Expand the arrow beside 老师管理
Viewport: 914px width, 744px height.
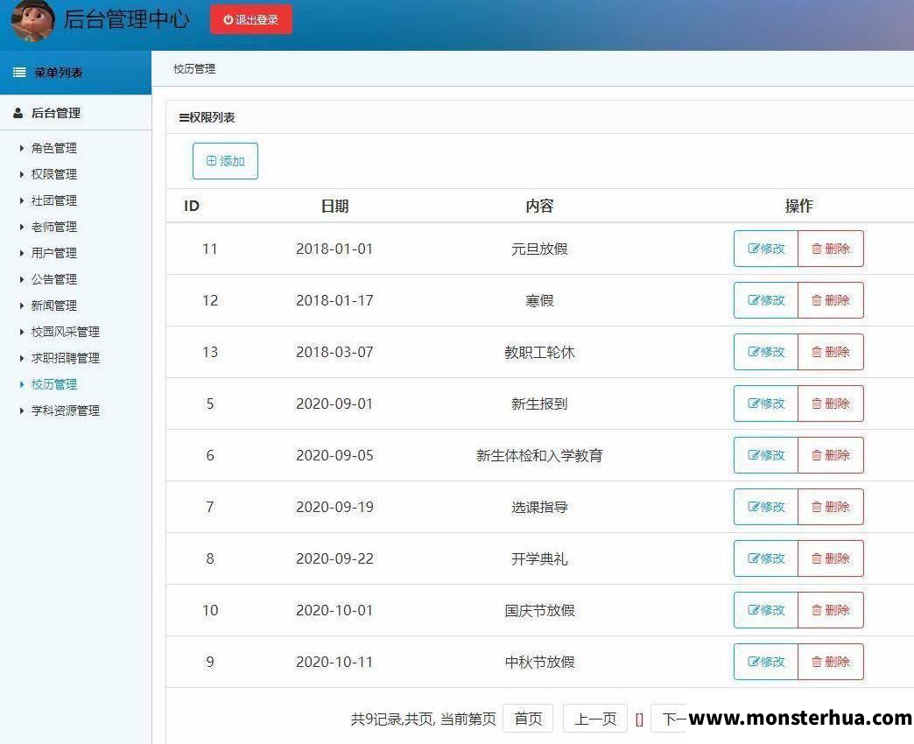pos(22,227)
